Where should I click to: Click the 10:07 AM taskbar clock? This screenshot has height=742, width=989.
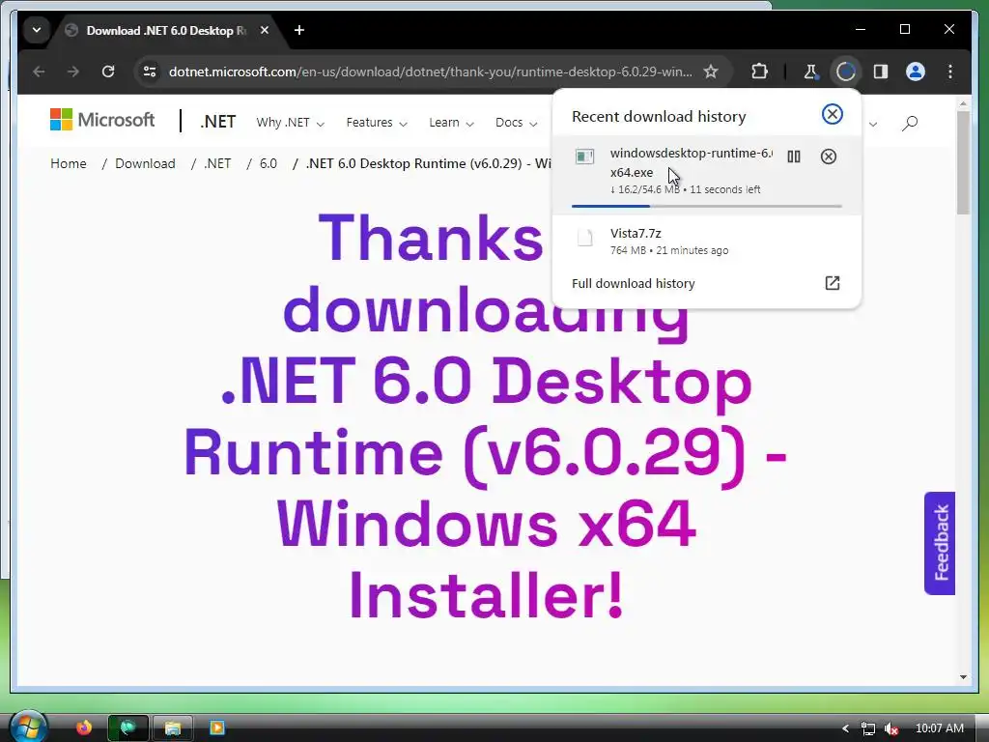tap(940, 728)
